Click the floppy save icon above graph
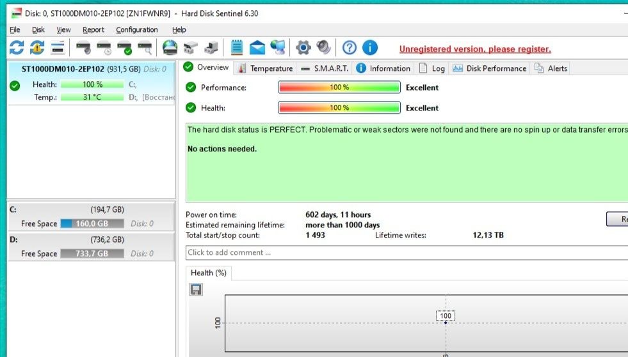Viewport: 628px width, 357px height. pos(196,289)
